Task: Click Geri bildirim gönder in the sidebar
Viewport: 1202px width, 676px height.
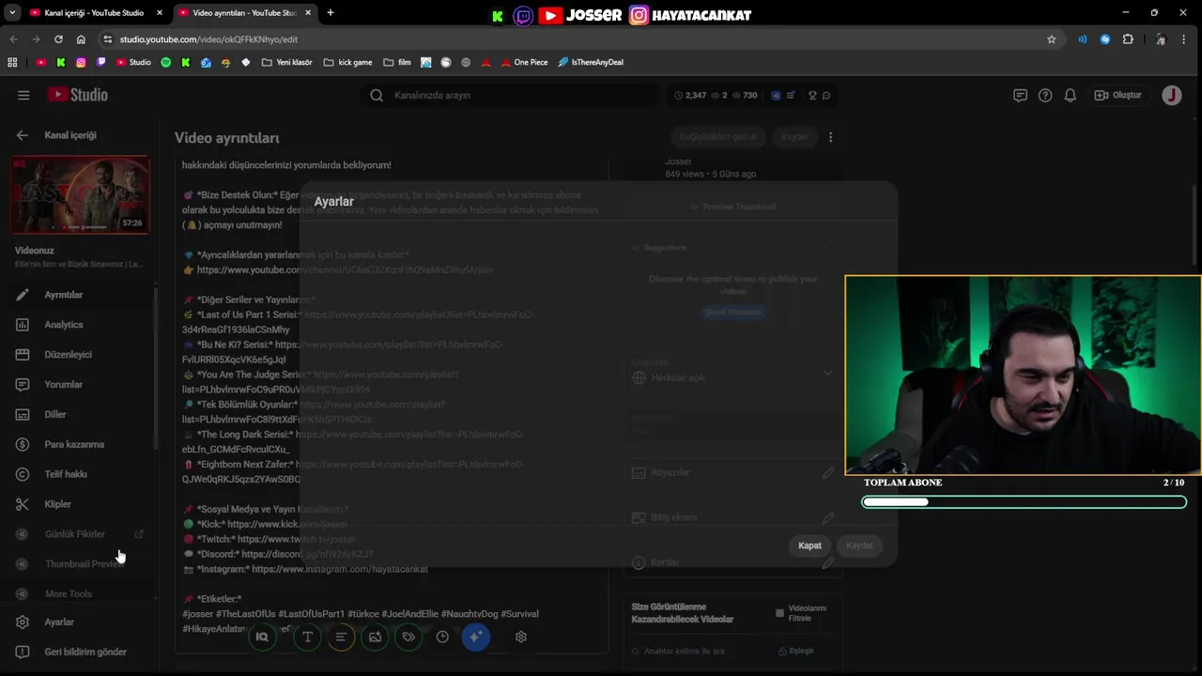Action: pyautogui.click(x=77, y=652)
